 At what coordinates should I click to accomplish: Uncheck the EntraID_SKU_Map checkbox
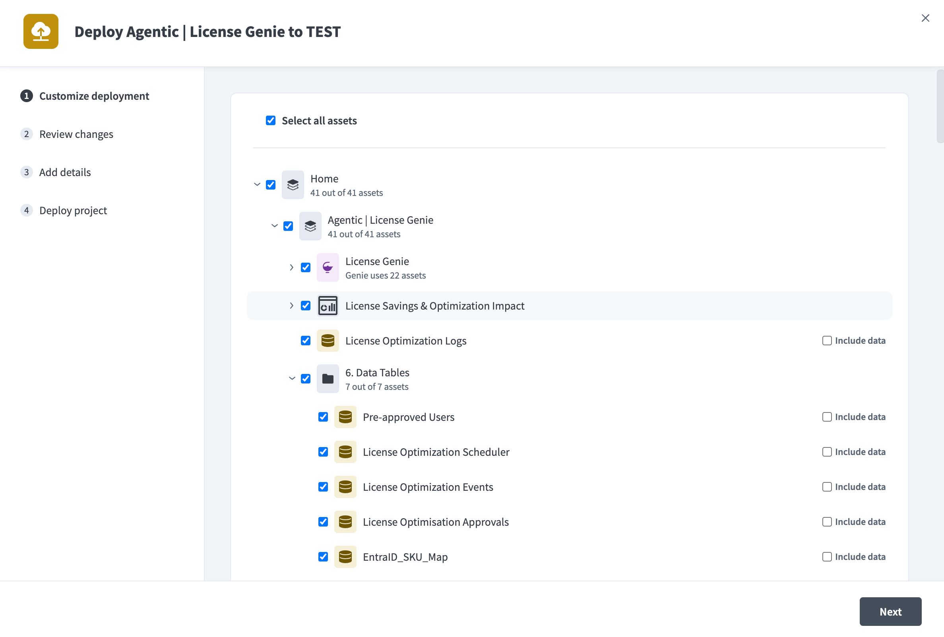pyautogui.click(x=323, y=557)
